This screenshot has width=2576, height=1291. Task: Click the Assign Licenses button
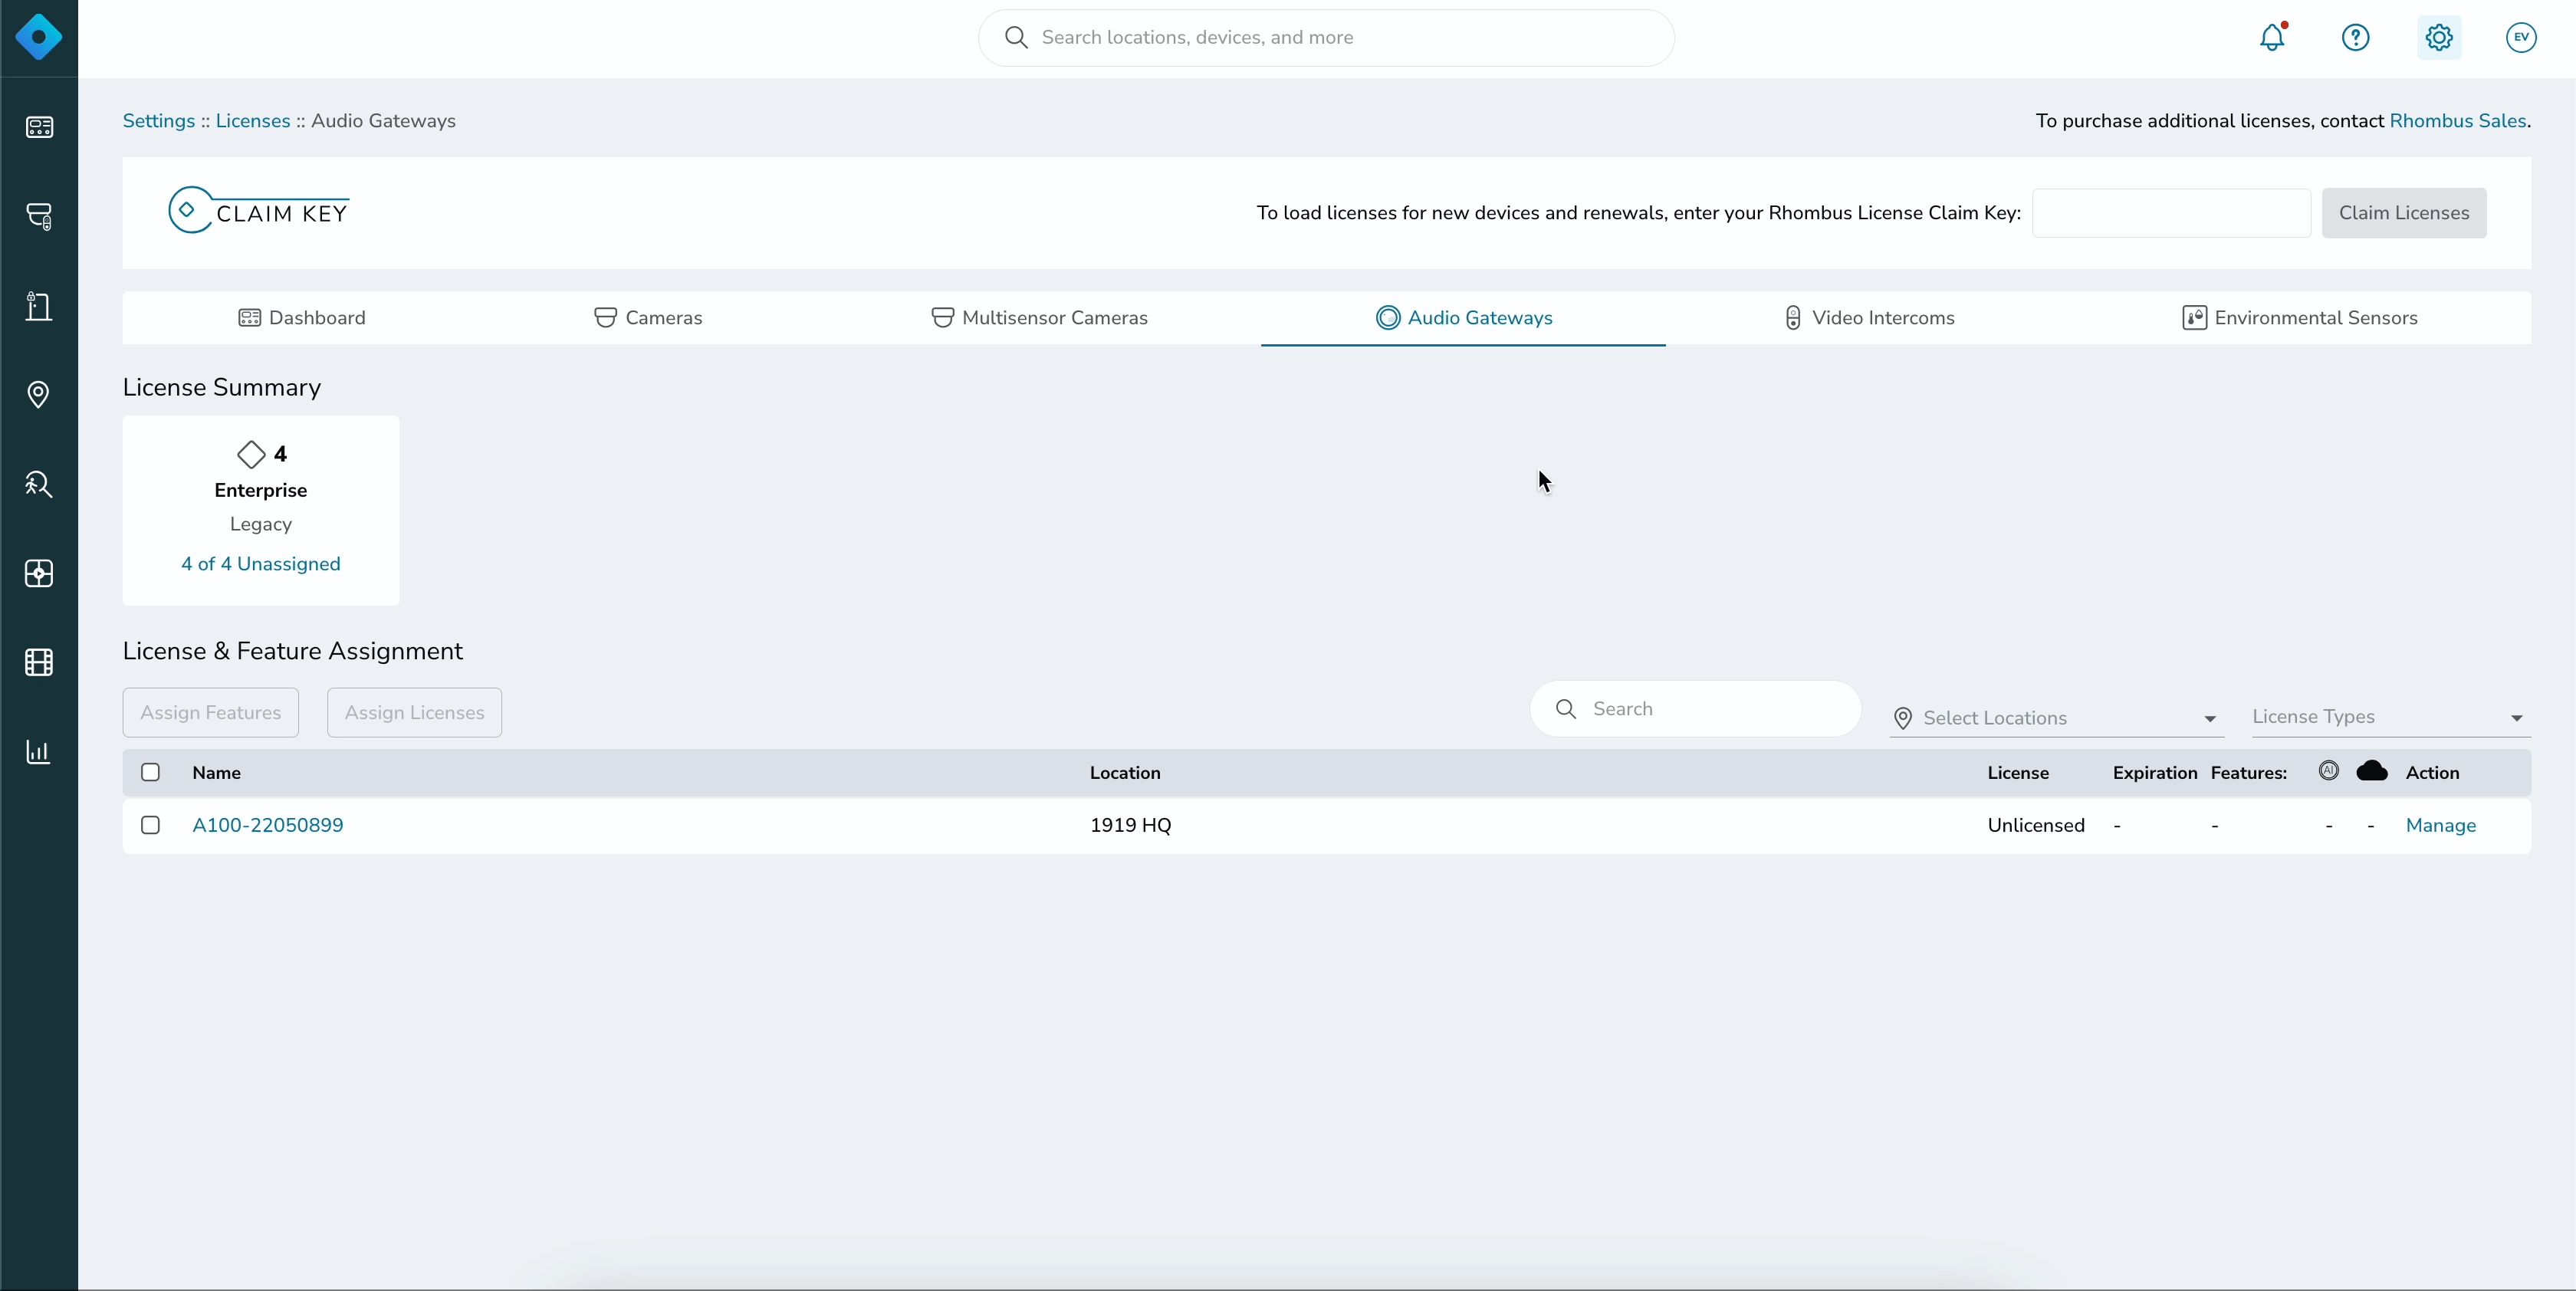pyautogui.click(x=414, y=713)
